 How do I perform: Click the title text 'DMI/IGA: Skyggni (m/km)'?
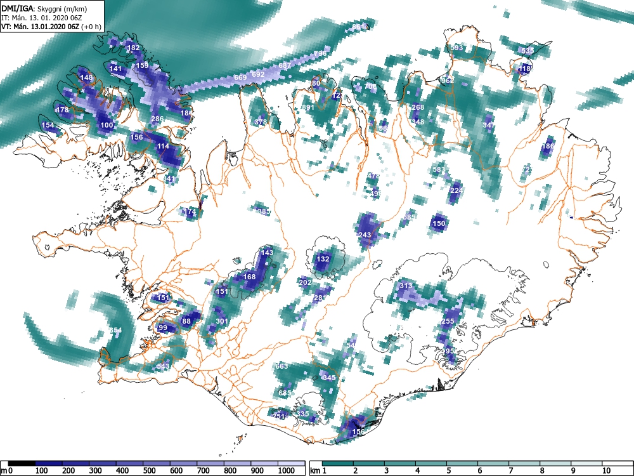click(x=44, y=8)
